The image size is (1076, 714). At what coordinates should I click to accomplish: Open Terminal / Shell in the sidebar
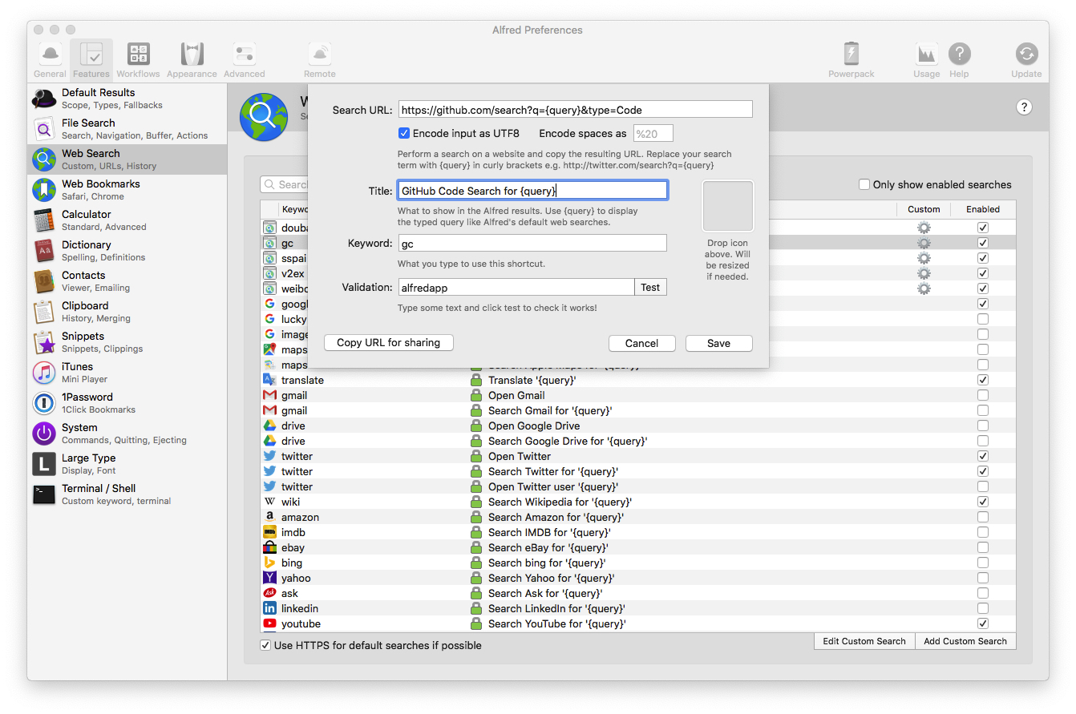coord(127,494)
